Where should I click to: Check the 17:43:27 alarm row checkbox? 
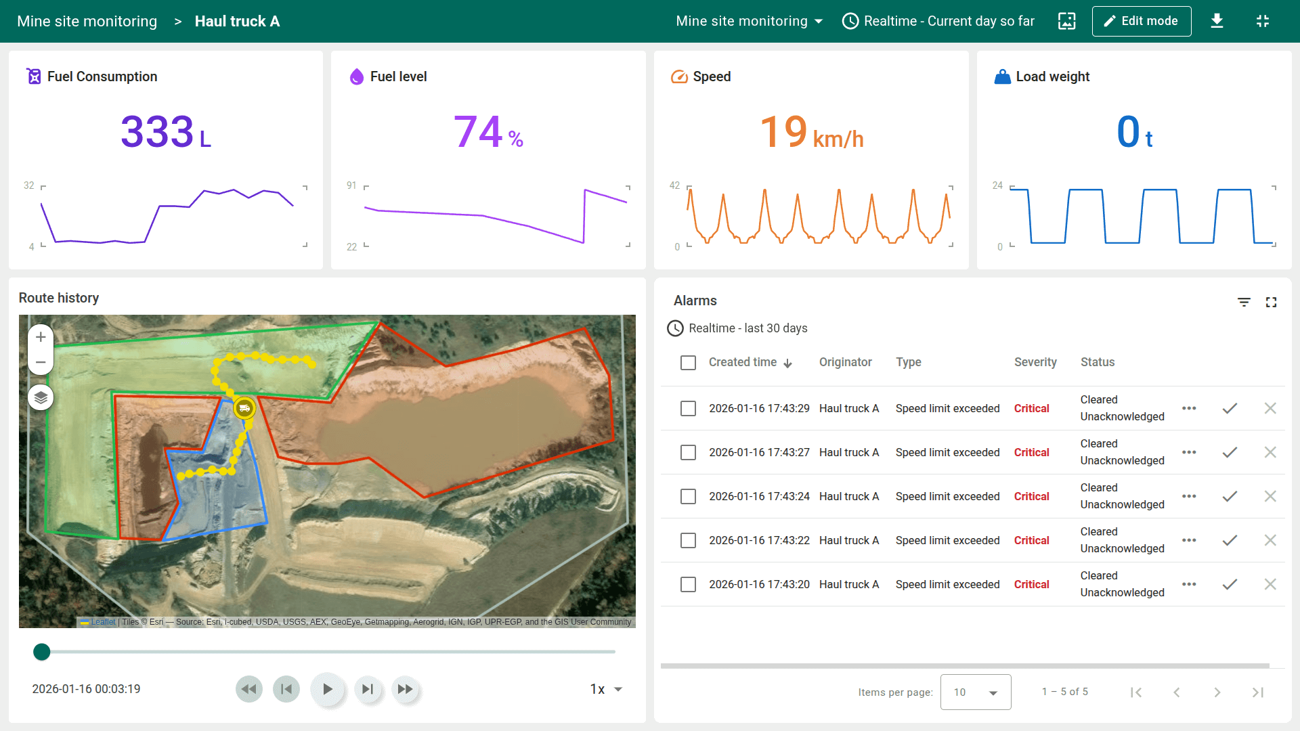[688, 452]
